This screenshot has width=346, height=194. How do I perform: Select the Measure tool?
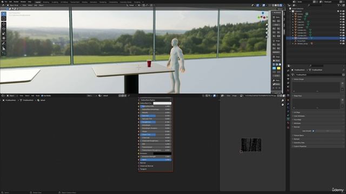tap(4, 48)
